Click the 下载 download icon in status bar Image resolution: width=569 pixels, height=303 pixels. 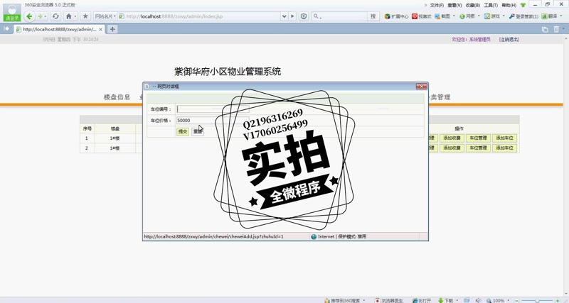tap(445, 300)
